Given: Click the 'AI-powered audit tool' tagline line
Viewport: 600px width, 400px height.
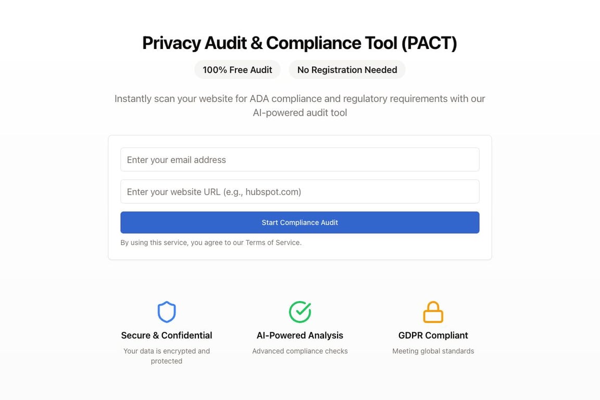Looking at the screenshot, I should coord(299,113).
